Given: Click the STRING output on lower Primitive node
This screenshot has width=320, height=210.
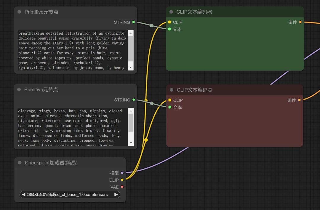Looking at the screenshot, I should point(134,100).
